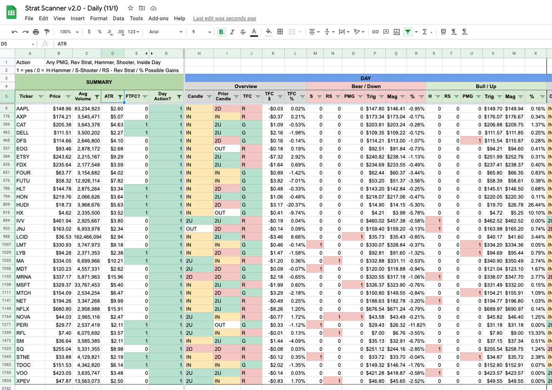This screenshot has width=552, height=390.
Task: Toggle italic formatting
Action: coord(232,32)
